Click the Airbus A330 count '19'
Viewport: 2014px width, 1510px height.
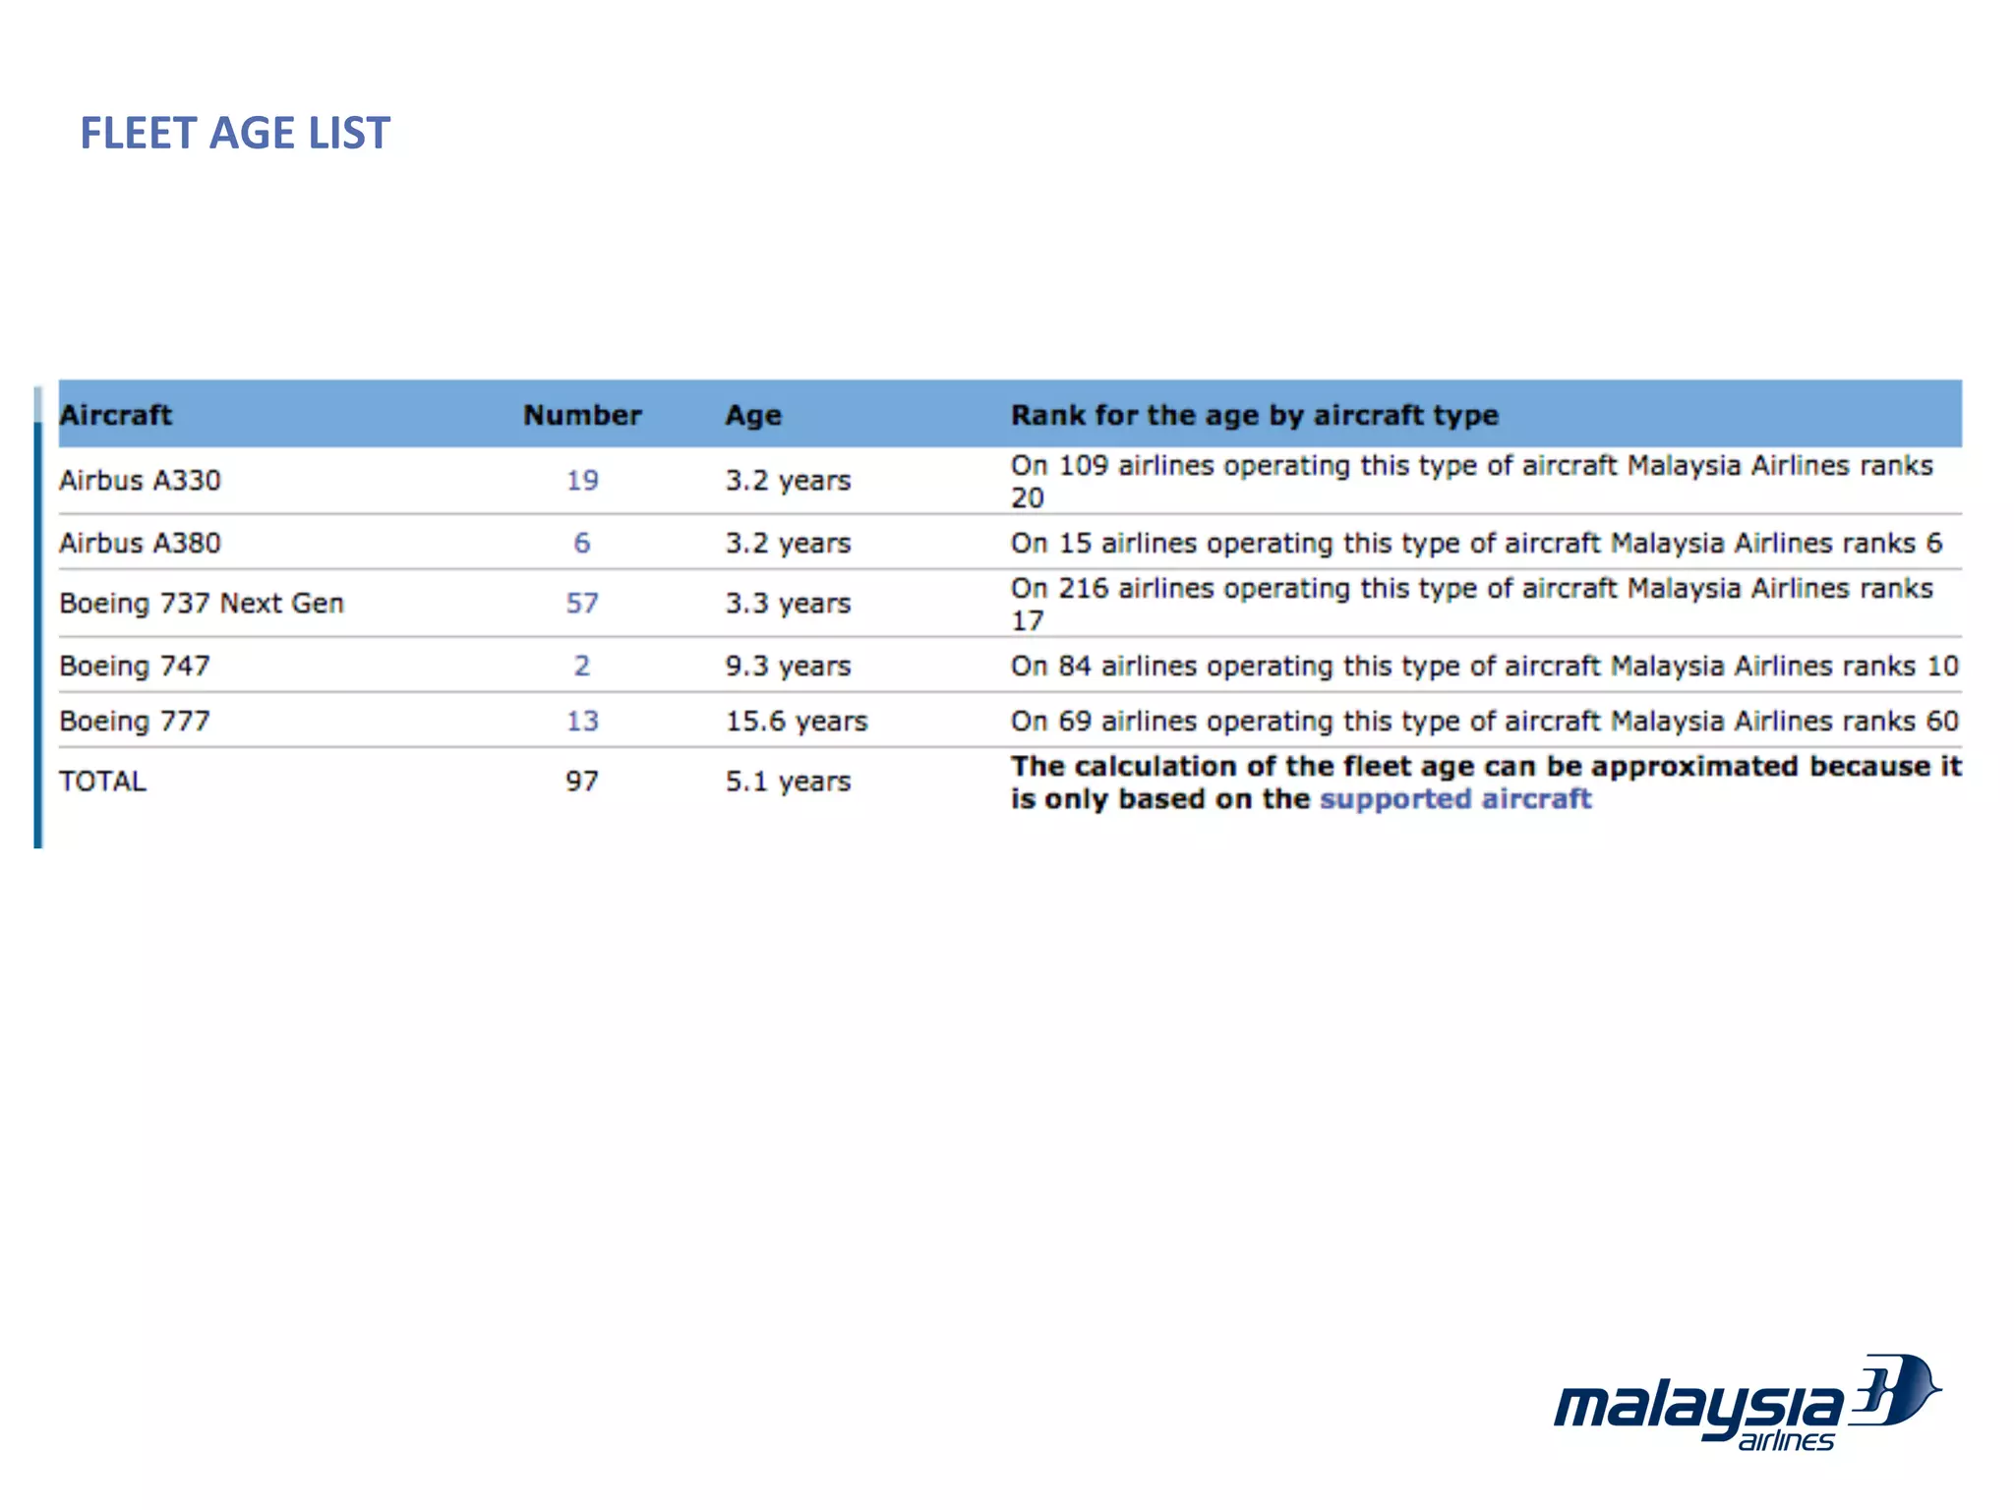click(582, 480)
